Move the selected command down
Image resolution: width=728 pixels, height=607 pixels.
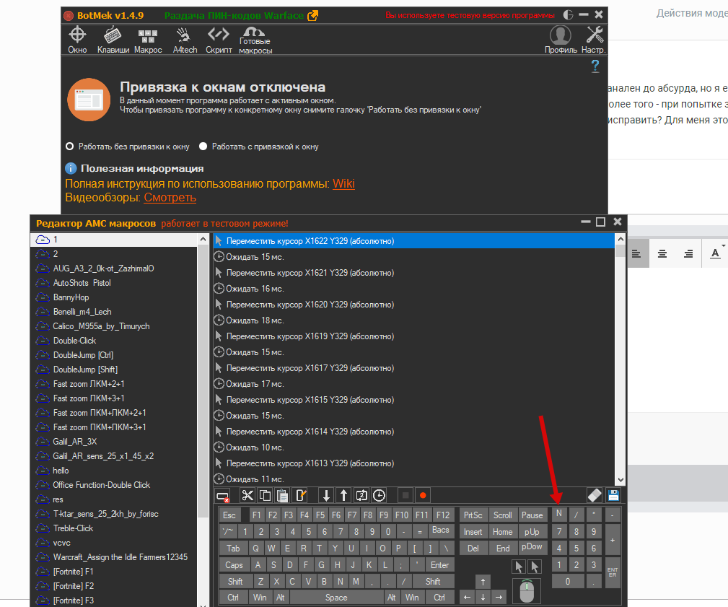click(326, 496)
